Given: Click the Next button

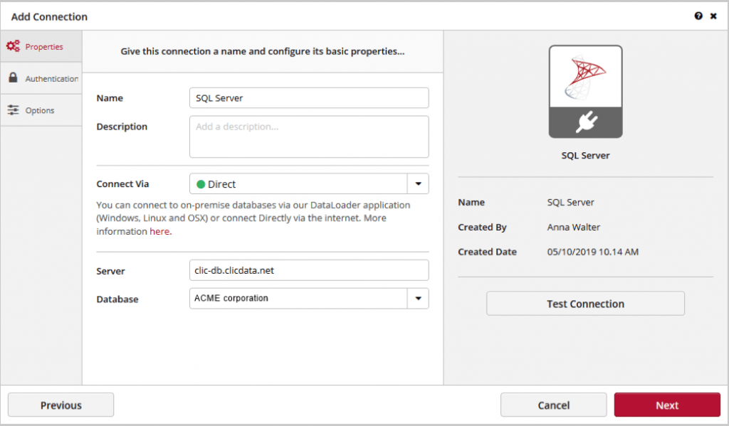Looking at the screenshot, I should (x=666, y=405).
